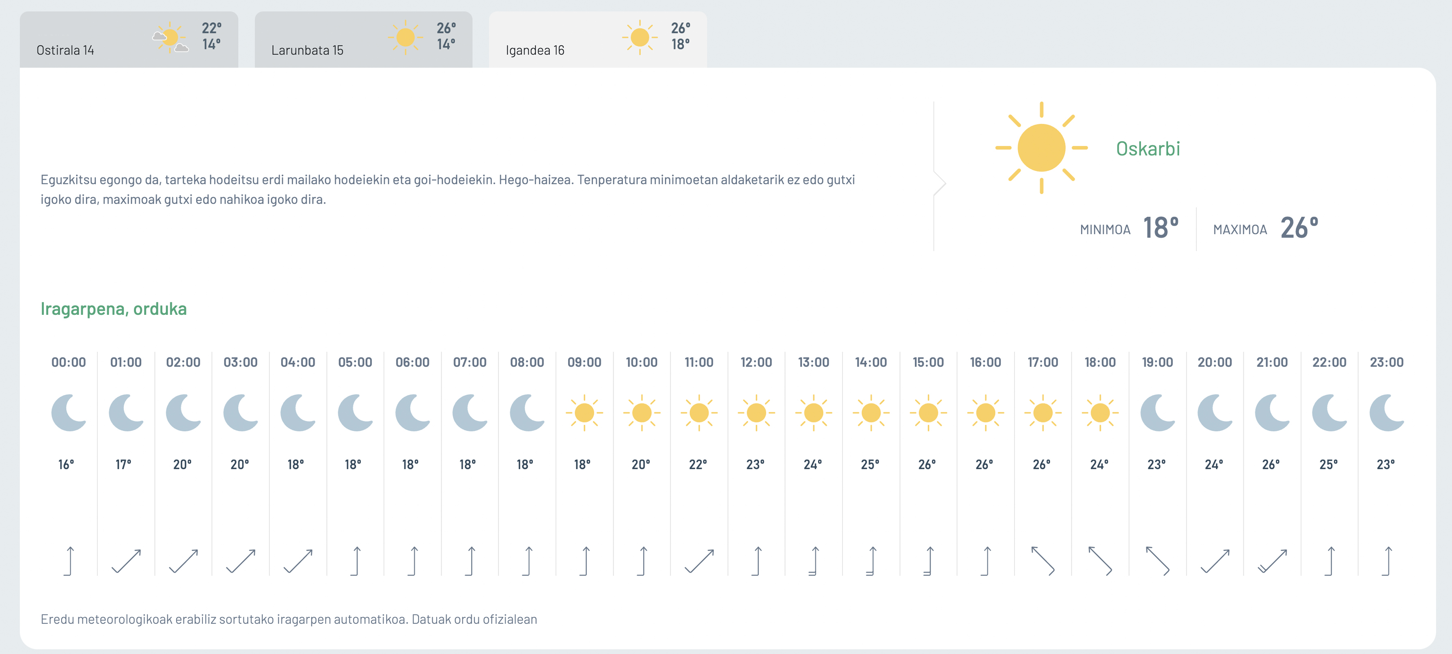
Task: Click the wind arrow at 01:00
Action: click(126, 561)
